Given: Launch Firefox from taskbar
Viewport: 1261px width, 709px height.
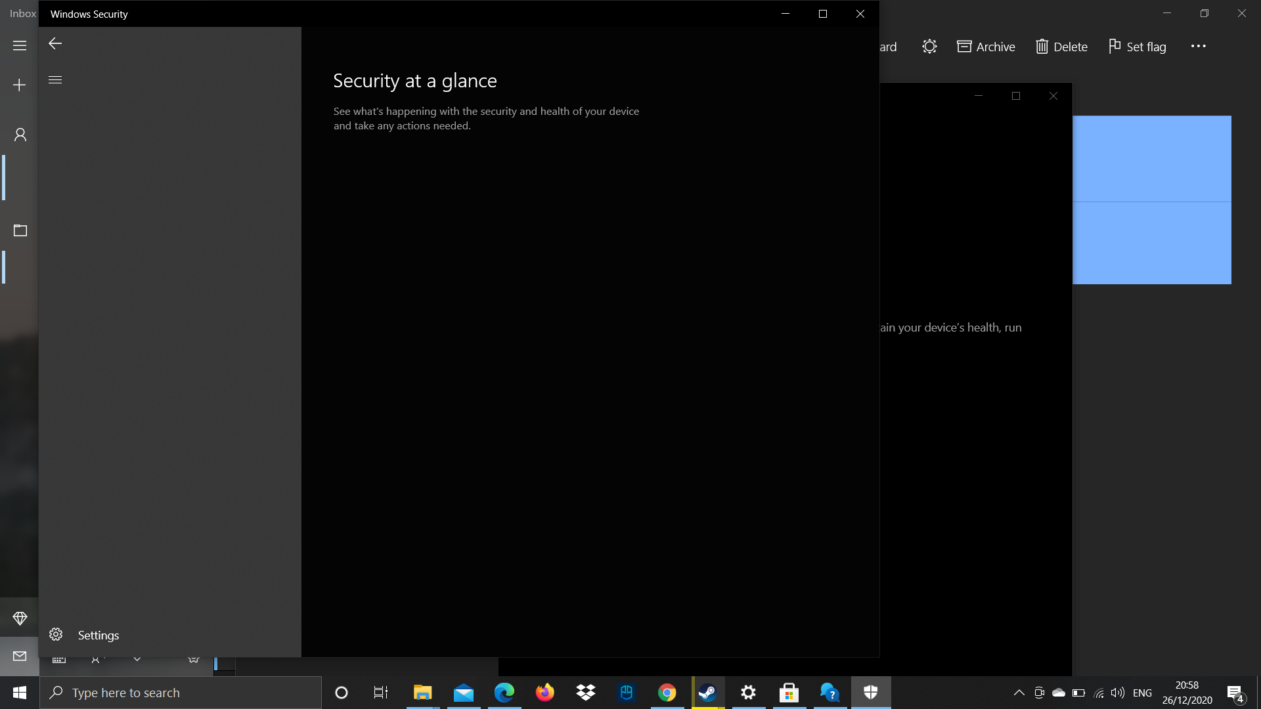Looking at the screenshot, I should pos(545,693).
